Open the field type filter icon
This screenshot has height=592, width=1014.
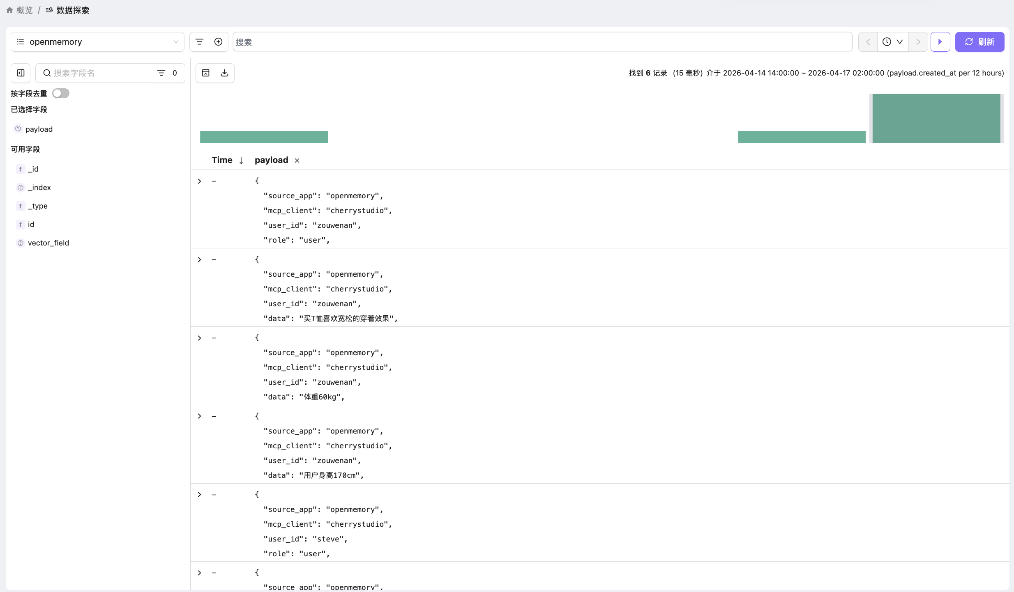pos(161,73)
